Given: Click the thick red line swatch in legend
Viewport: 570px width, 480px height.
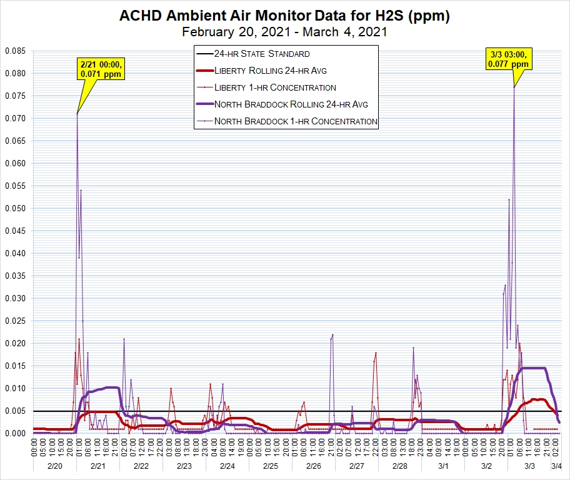Looking at the screenshot, I should click(204, 71).
